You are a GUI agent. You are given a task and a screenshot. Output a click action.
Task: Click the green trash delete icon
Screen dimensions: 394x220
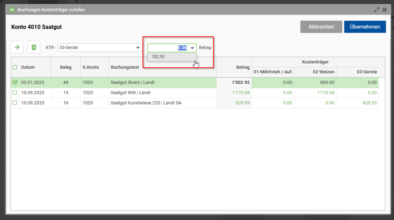[34, 47]
